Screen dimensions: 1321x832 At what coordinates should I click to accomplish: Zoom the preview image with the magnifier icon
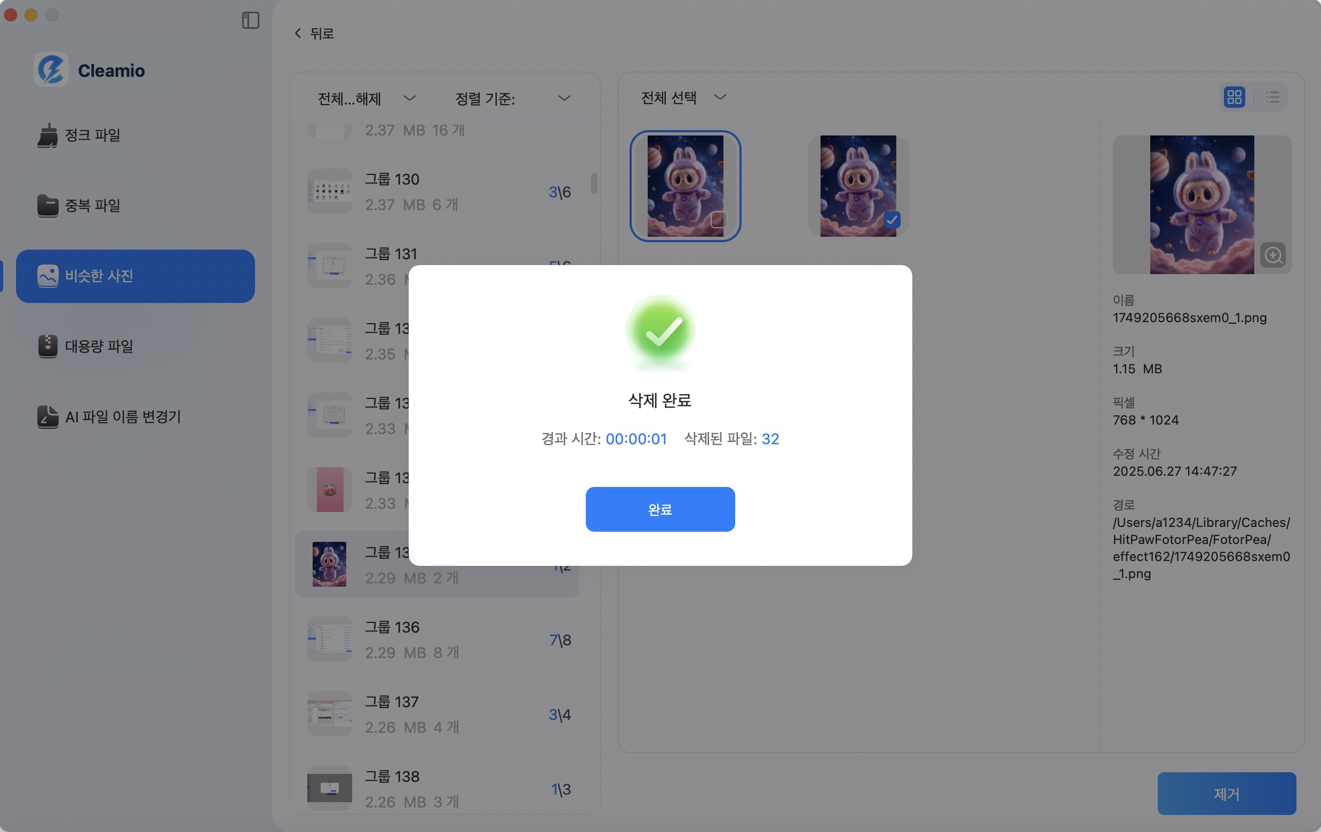(1274, 255)
